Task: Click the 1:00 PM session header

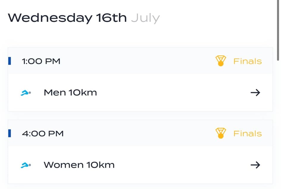Action: coord(140,61)
